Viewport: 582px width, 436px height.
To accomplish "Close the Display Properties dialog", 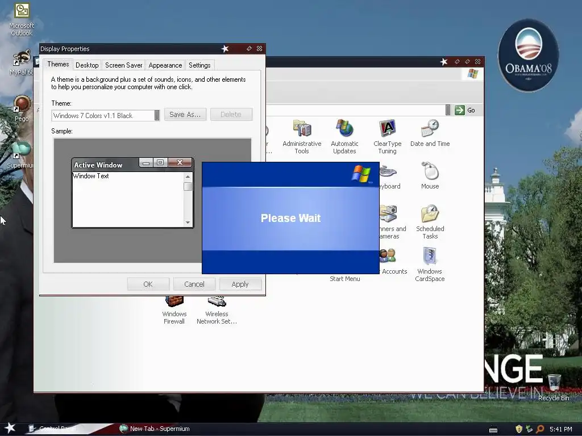I will (259, 49).
